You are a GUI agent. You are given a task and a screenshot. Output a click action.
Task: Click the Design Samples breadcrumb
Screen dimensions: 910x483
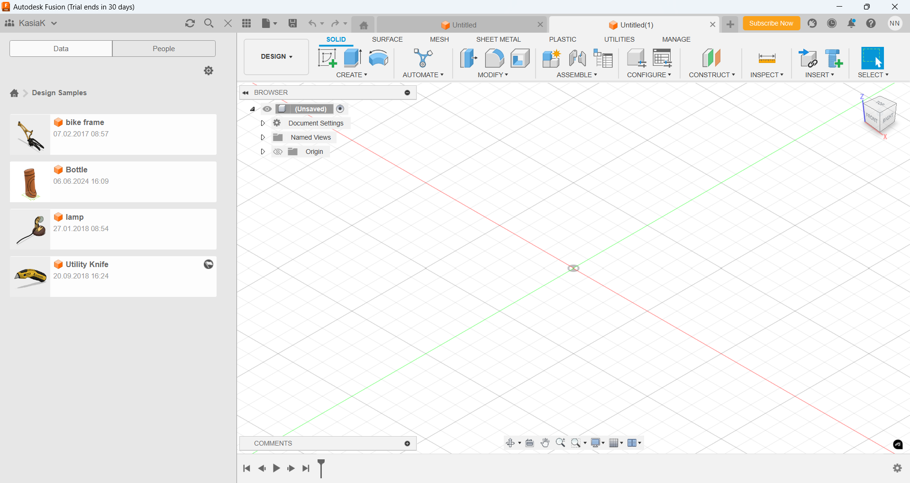59,93
